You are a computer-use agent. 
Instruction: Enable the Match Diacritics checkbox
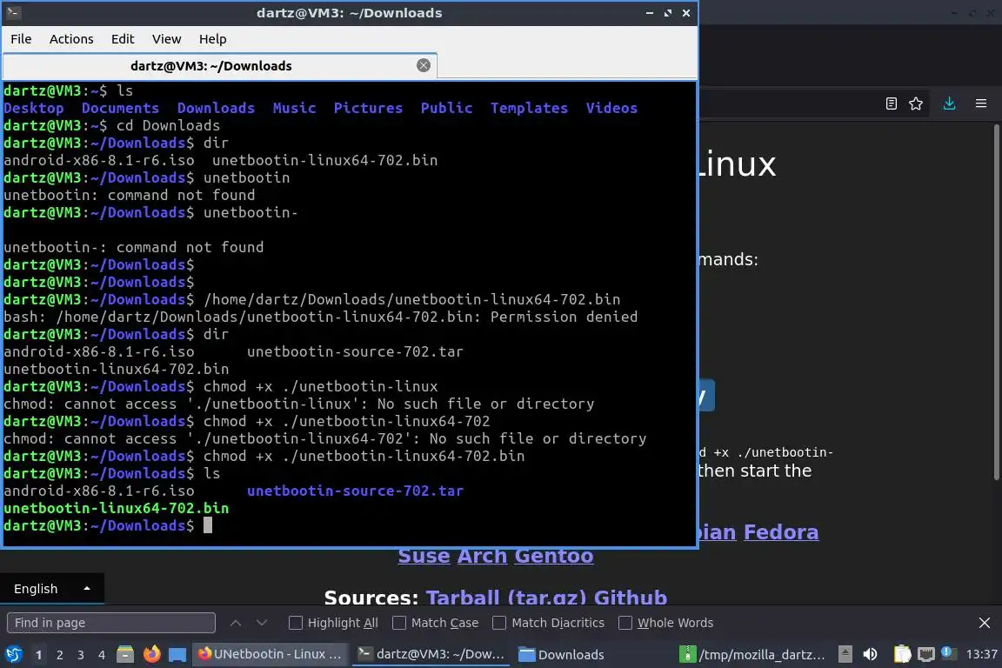click(499, 623)
